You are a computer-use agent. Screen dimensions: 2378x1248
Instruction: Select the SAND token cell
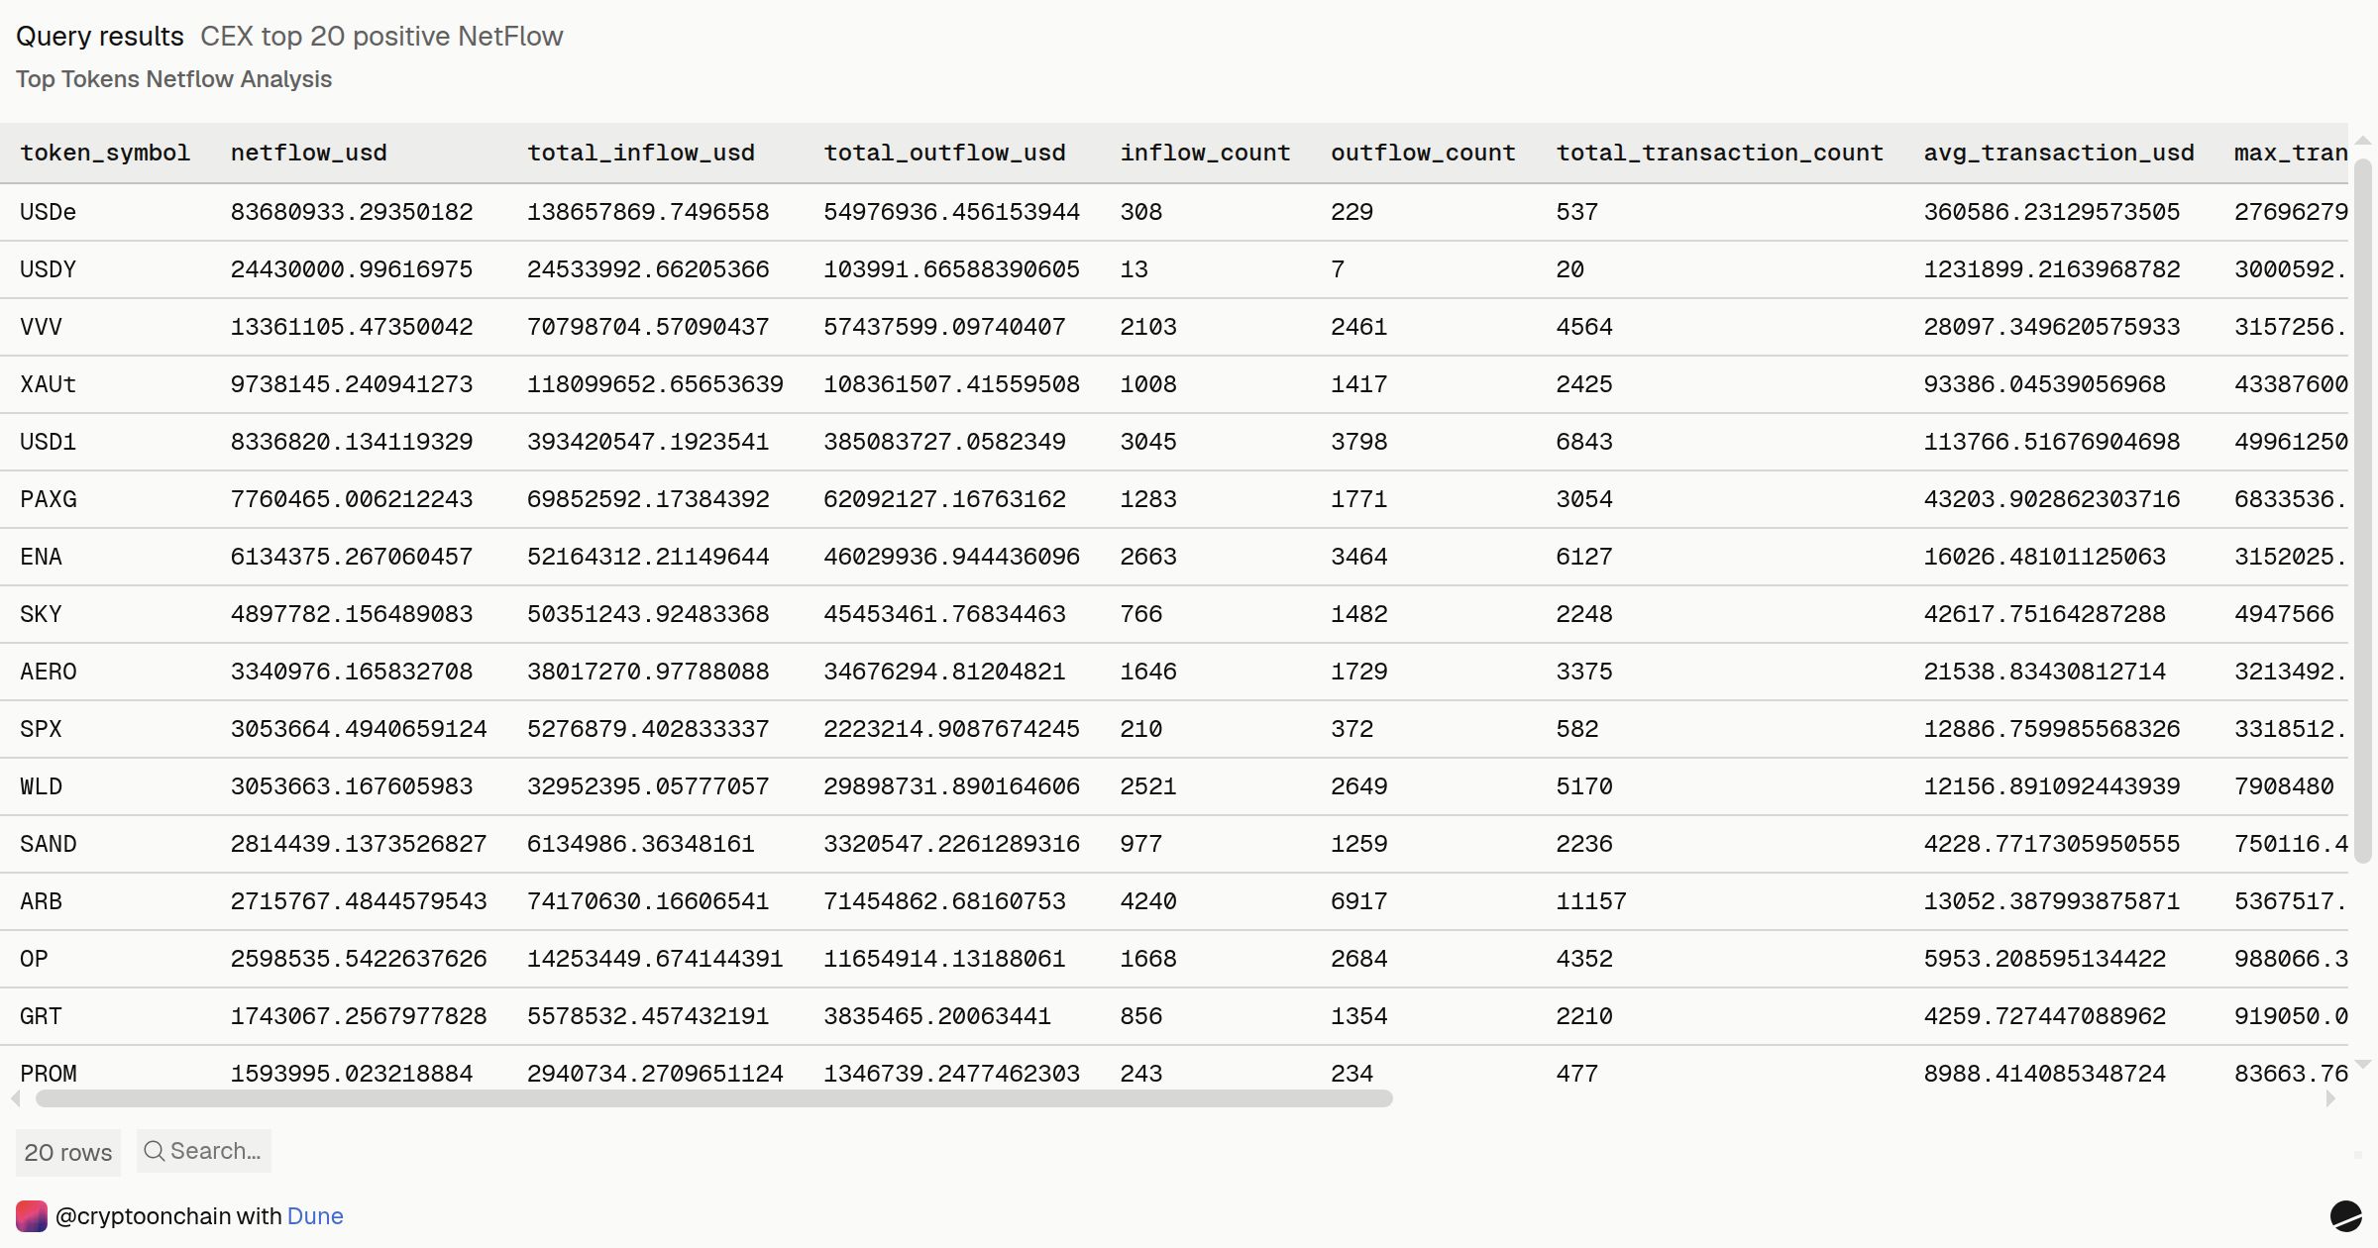(49, 844)
